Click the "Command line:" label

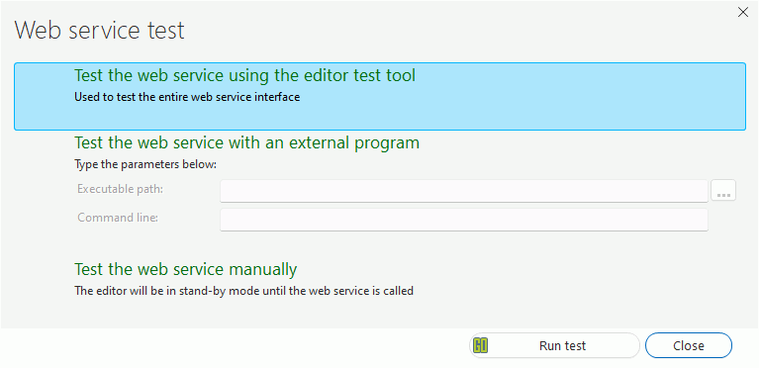coord(118,218)
